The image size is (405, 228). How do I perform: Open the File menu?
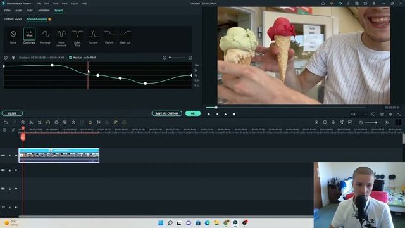pos(39,4)
